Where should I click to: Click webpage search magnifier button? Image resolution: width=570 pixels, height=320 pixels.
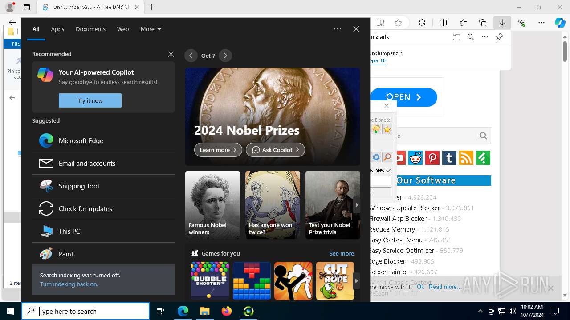(x=483, y=136)
